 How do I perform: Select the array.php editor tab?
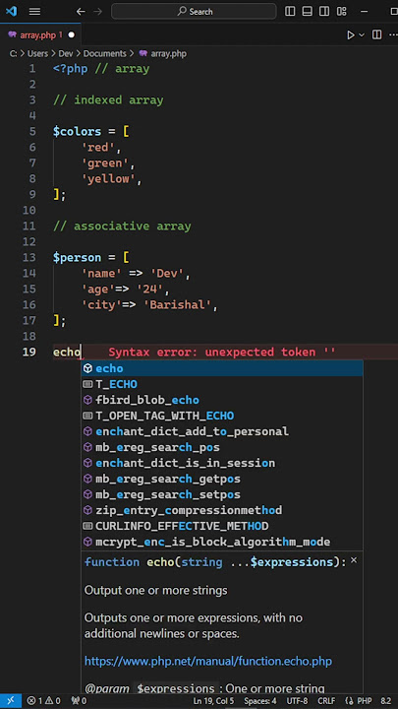40,34
